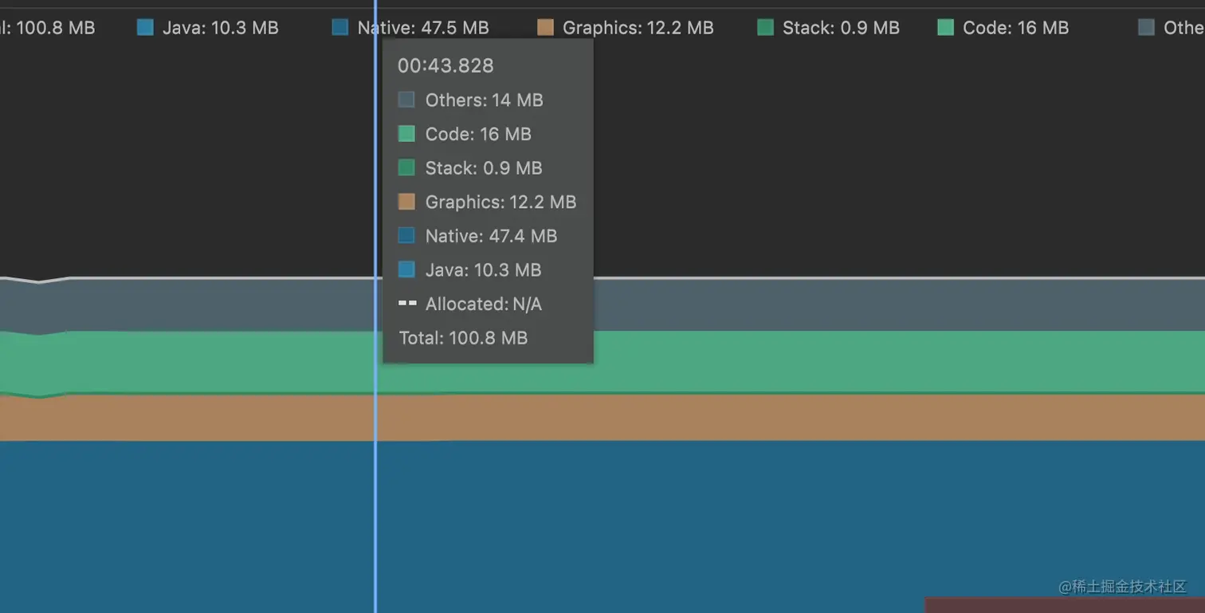
Task: Click the Code swatch inside the tooltip
Action: pyautogui.click(x=406, y=134)
